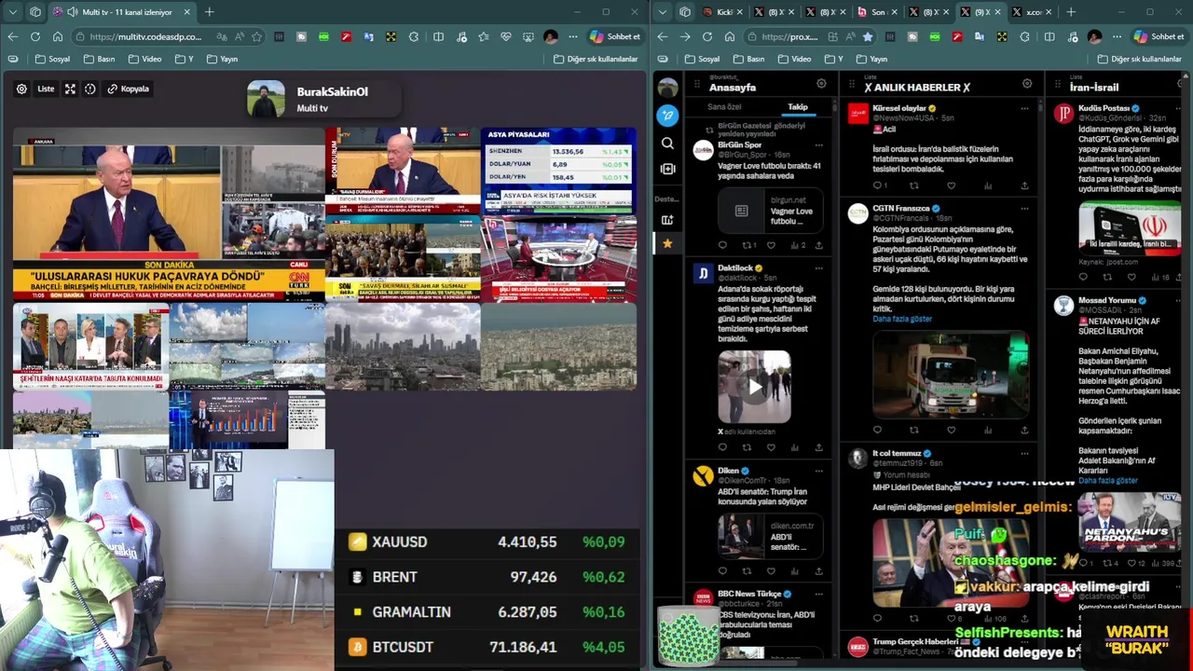Open diken.com.tr link card in Diken post
1193x671 pixels.
coord(771,536)
